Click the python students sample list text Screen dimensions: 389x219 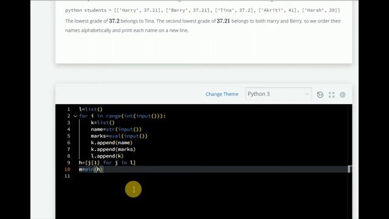(202, 10)
